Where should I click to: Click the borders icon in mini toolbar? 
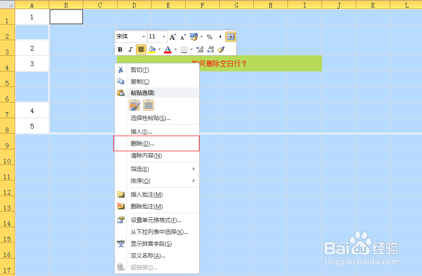pos(184,50)
